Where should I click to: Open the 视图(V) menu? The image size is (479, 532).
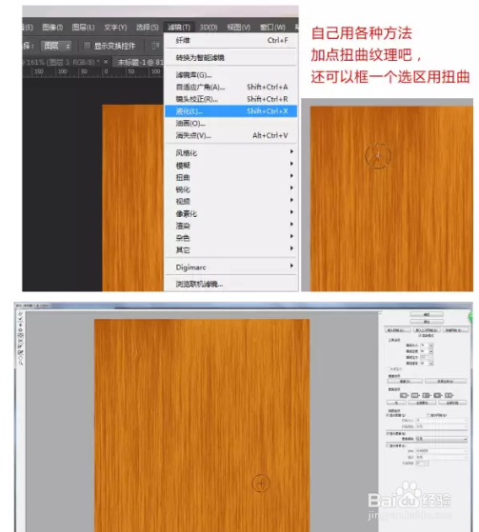(239, 28)
